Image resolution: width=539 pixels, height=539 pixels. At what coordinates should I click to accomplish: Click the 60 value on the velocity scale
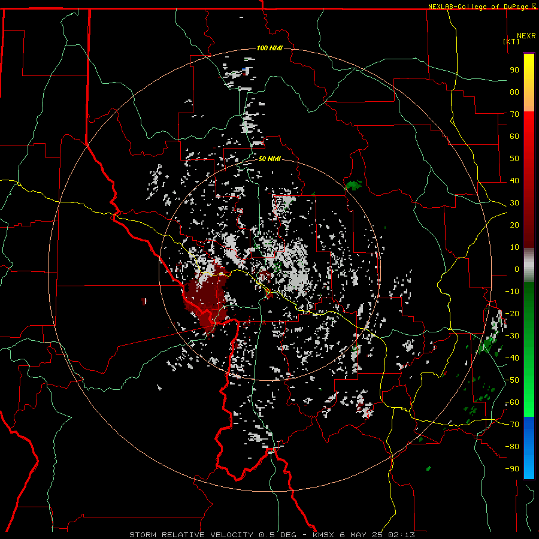click(x=514, y=137)
